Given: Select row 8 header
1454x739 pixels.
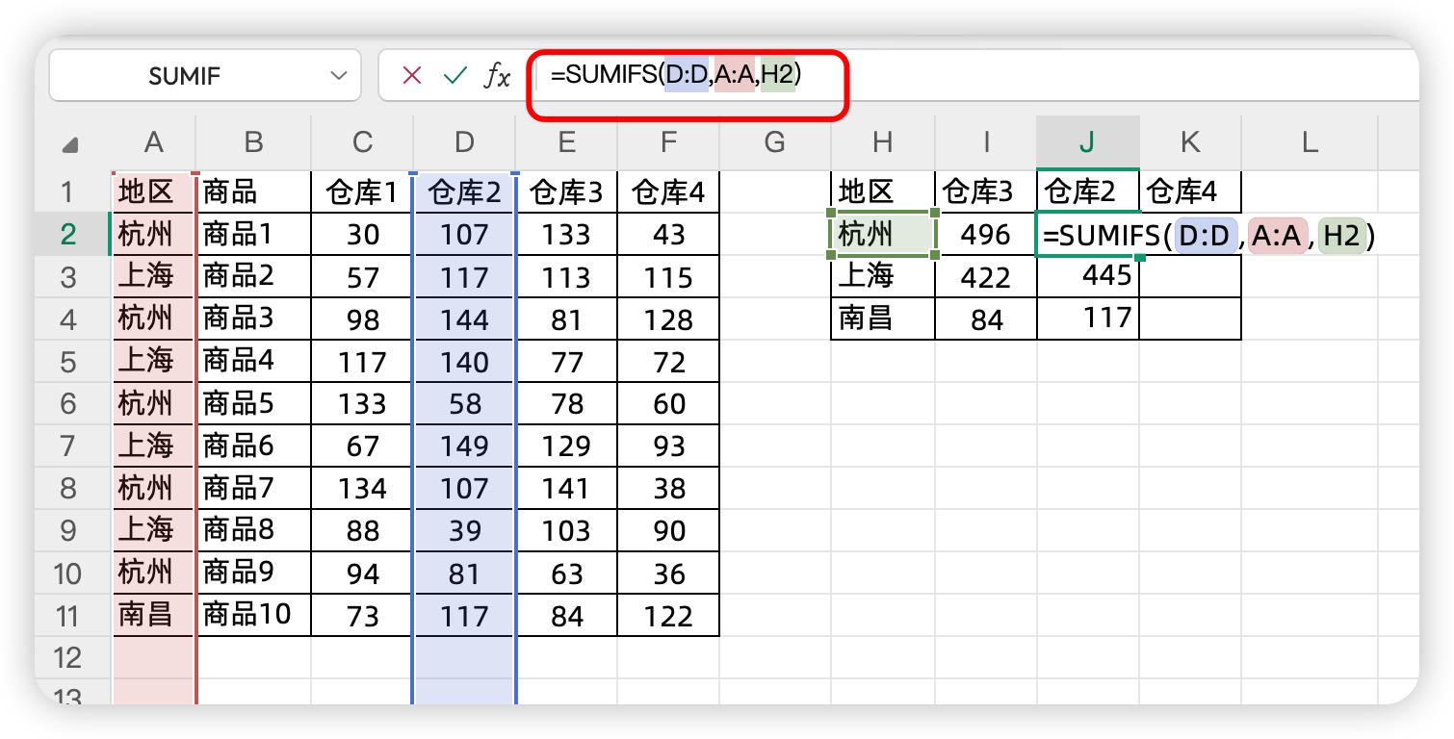Looking at the screenshot, I should tap(72, 489).
